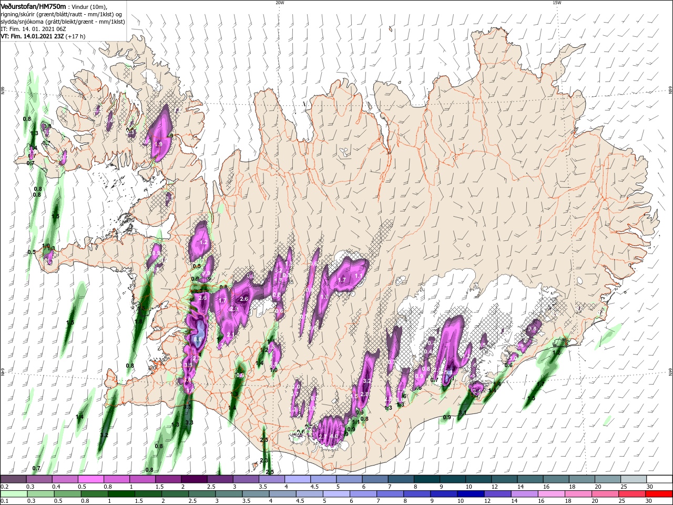The image size is (673, 505).
Task: Click the pale green bottom-row swatch labeled 0.1
Action: tap(14, 494)
